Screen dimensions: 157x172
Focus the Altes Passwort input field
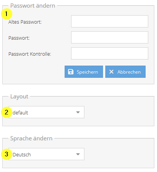click(x=109, y=21)
